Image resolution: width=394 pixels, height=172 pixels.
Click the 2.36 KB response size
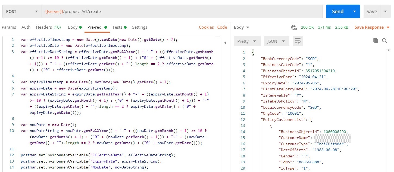tap(342, 27)
